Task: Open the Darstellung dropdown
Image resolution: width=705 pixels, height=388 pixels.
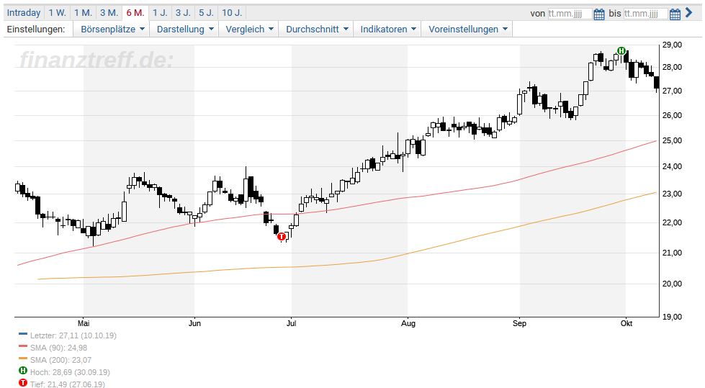Action: [184, 30]
